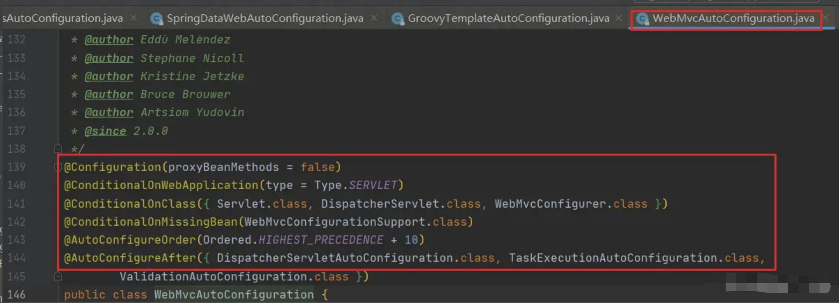Click the @author tag before Bruce Brouwer
839x303 pixels.
click(109, 94)
